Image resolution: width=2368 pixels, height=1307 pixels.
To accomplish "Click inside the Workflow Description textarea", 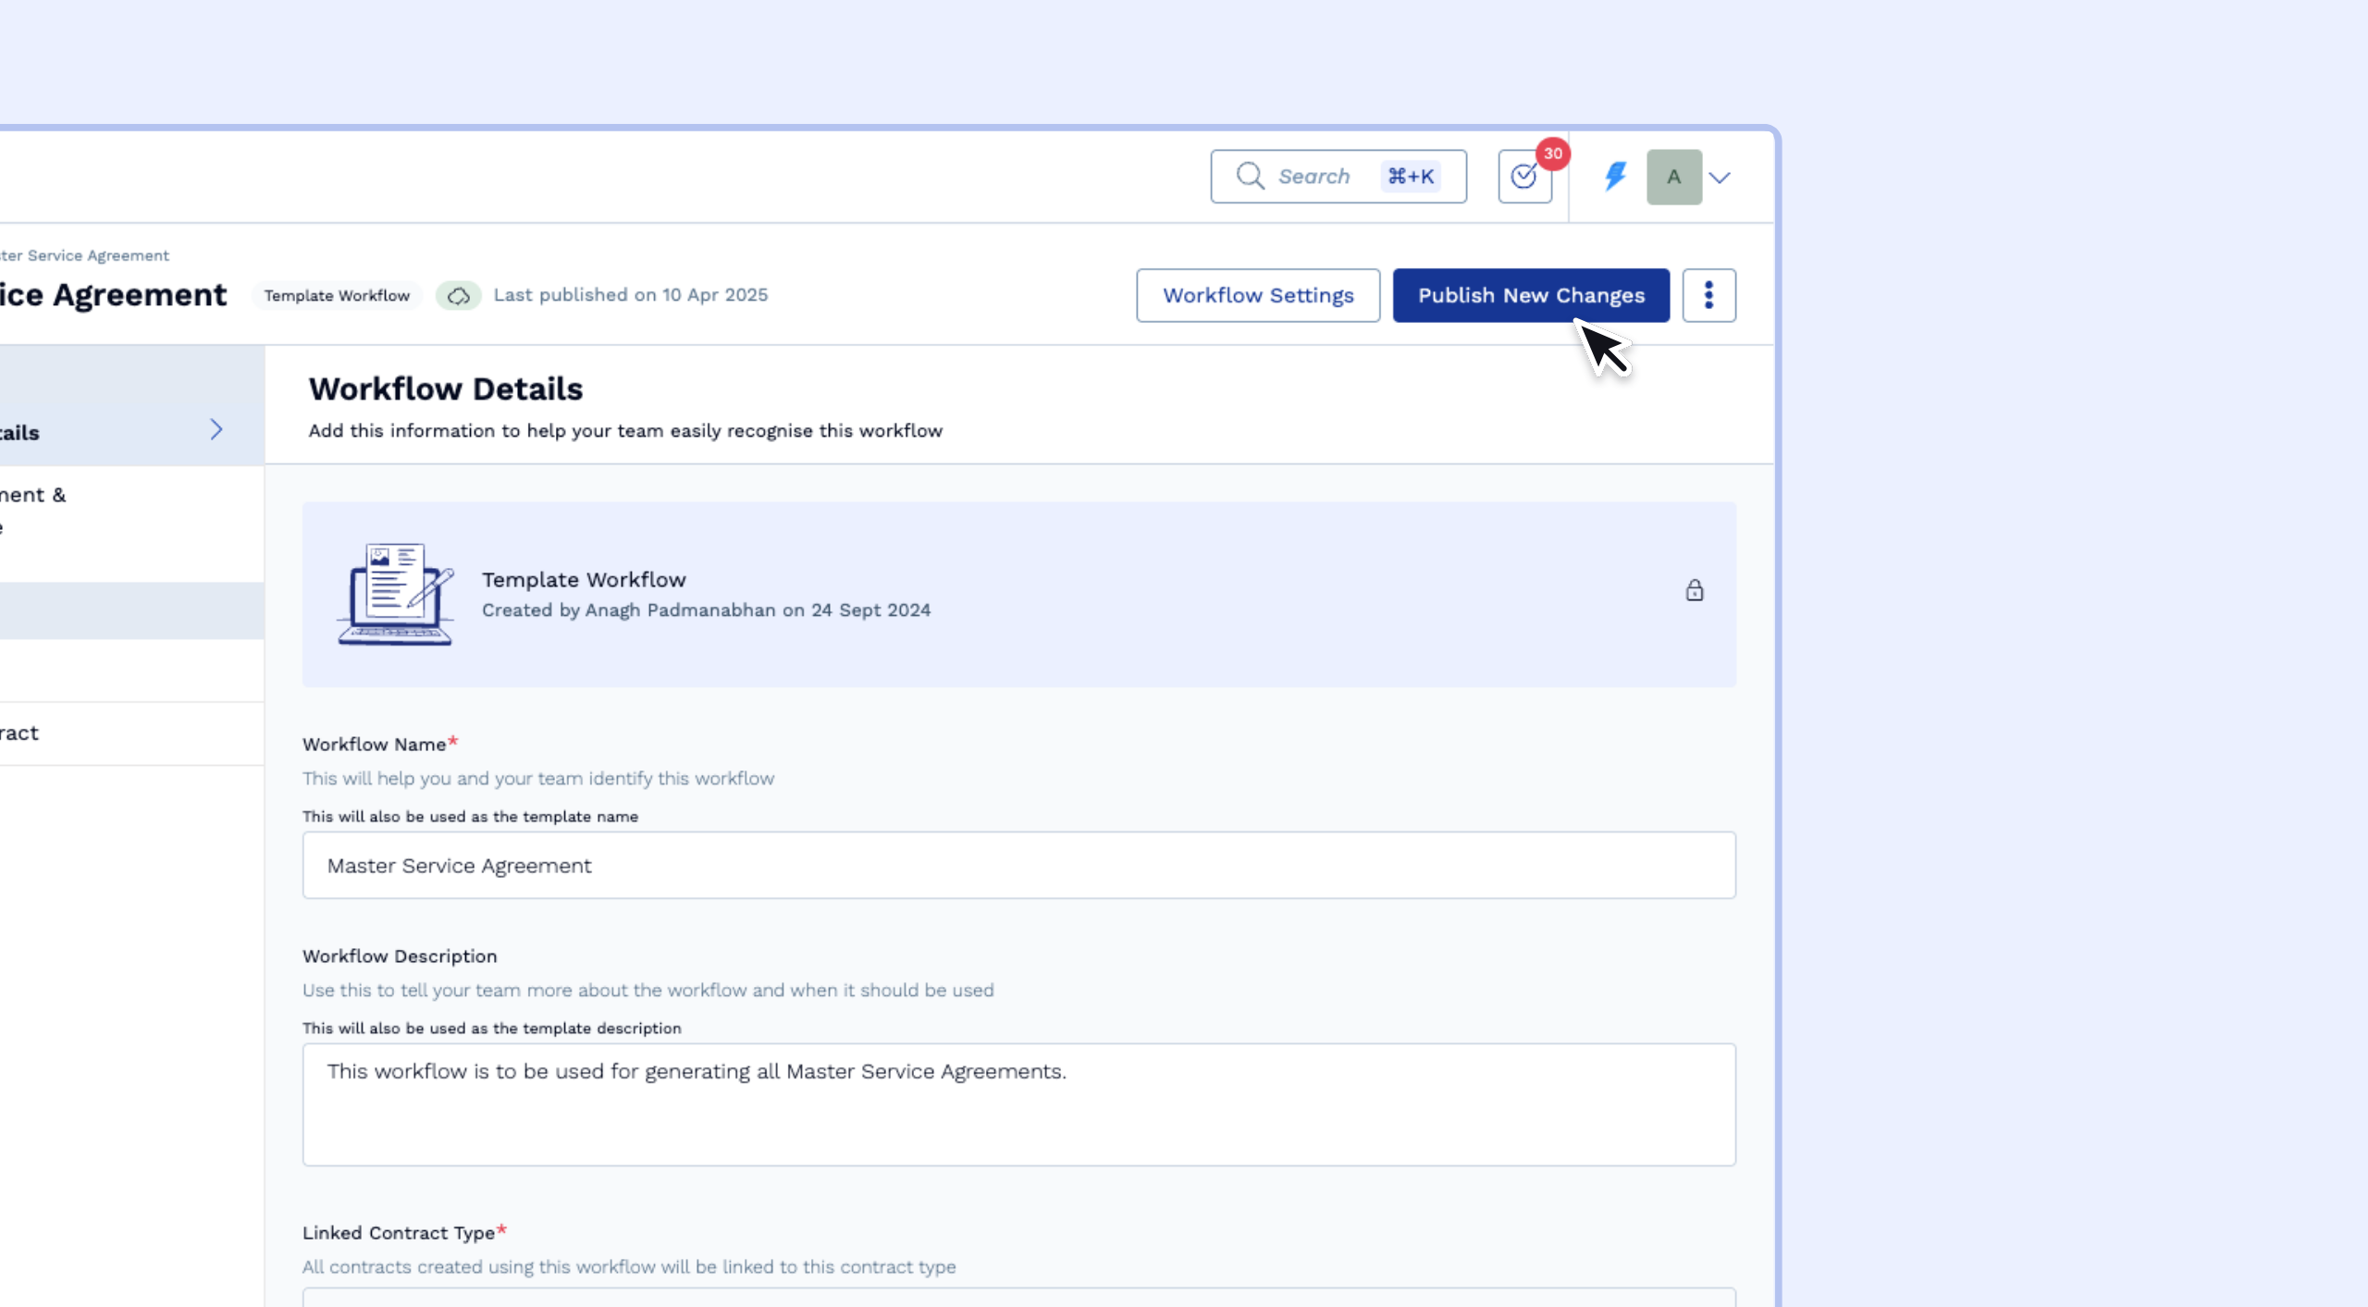I will (x=1017, y=1104).
